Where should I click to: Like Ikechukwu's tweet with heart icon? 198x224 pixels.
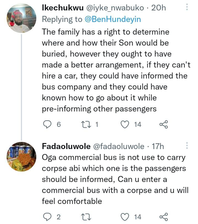[x=125, y=125]
